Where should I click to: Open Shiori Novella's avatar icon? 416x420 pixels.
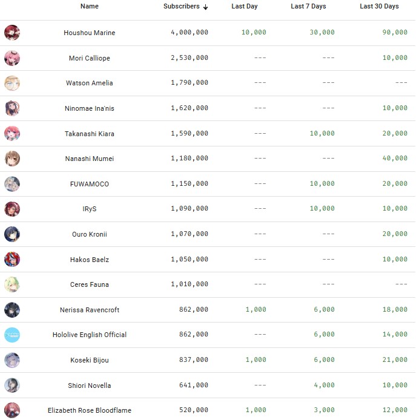coord(12,386)
